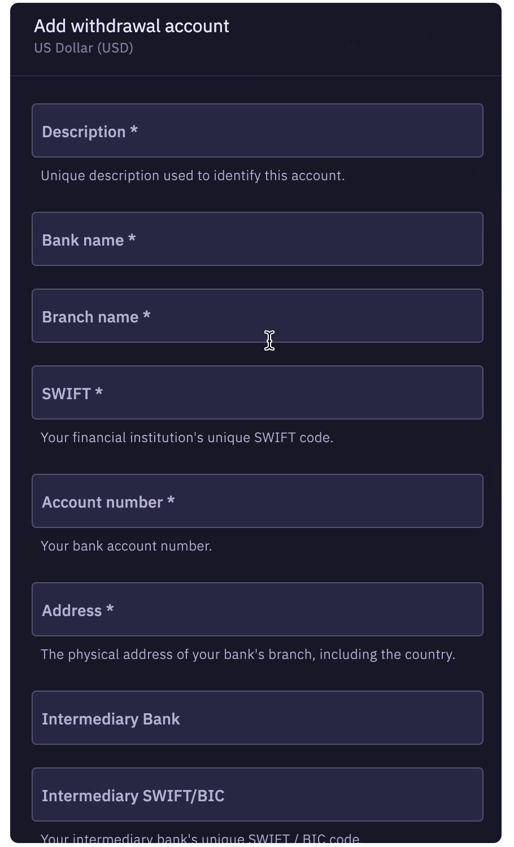
Task: Select the Branch name text box
Action: click(257, 316)
